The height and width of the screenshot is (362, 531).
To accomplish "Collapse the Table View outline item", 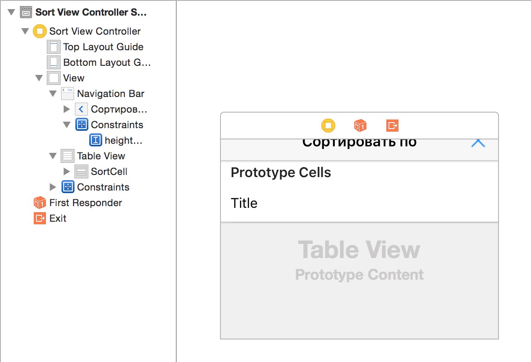I will pyautogui.click(x=53, y=156).
